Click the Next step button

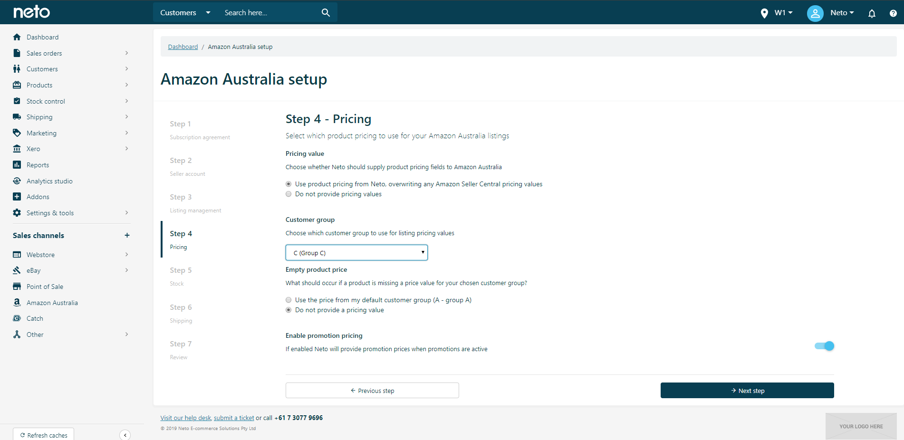click(x=747, y=391)
